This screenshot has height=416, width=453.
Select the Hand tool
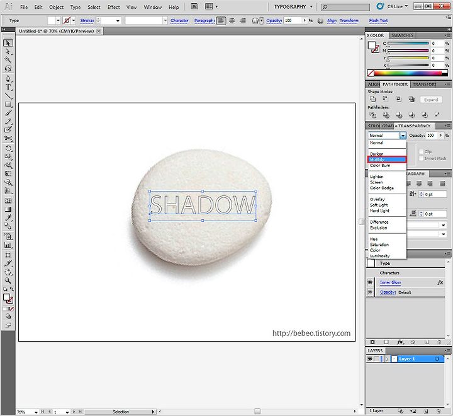(8, 272)
